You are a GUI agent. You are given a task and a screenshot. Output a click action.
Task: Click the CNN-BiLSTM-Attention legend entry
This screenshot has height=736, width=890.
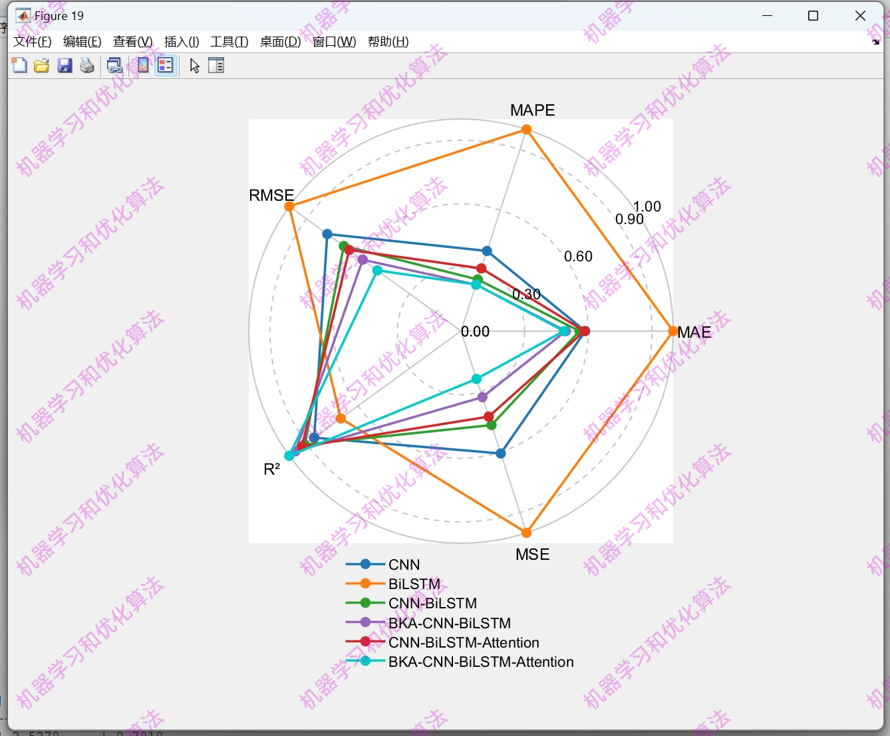443,642
